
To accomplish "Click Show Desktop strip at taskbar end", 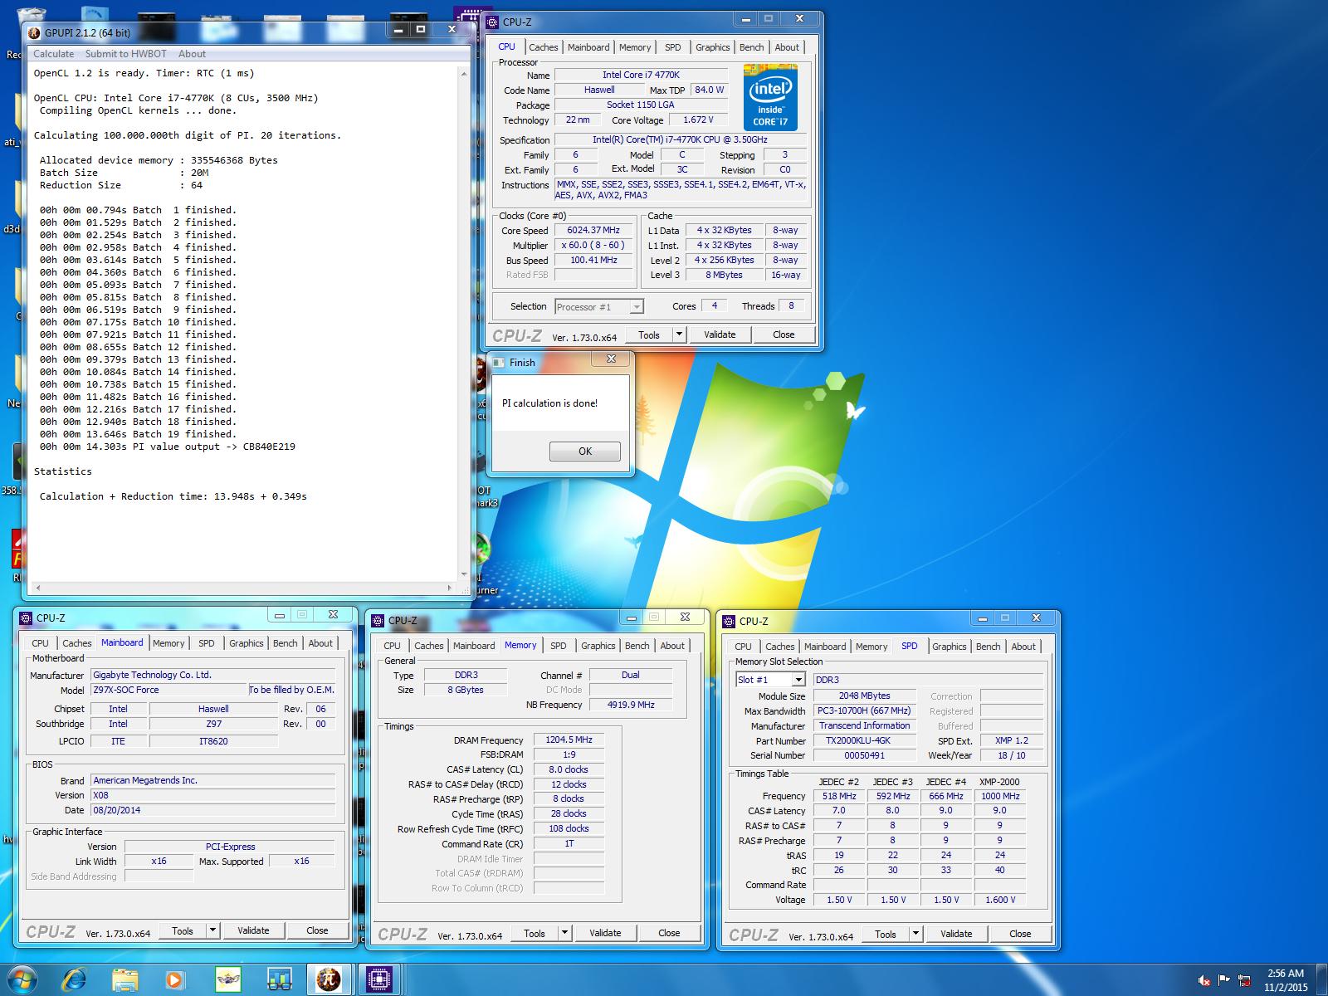I will pyautogui.click(x=1322, y=980).
